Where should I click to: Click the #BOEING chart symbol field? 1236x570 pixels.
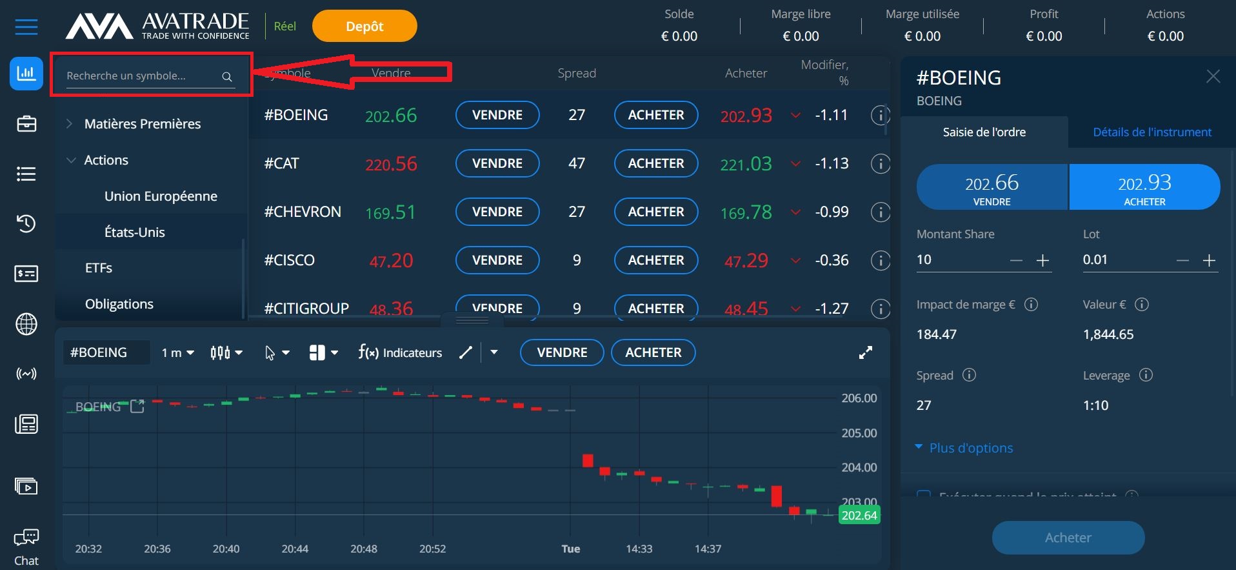[106, 352]
